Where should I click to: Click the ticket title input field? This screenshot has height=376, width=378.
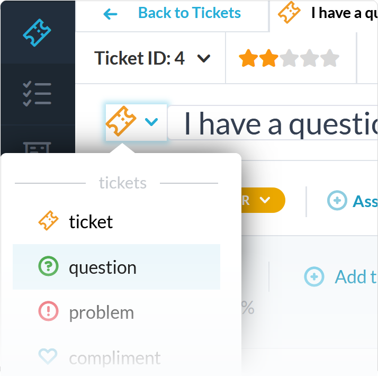[273, 122]
